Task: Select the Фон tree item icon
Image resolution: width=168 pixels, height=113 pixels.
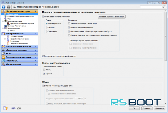Action: [x=6, y=19]
